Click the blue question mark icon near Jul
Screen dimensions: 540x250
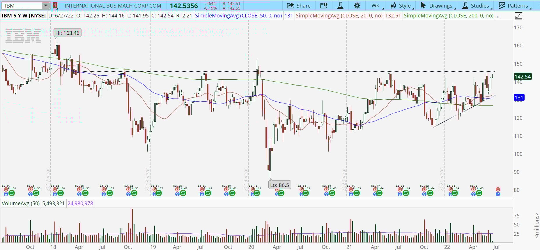click(498, 194)
